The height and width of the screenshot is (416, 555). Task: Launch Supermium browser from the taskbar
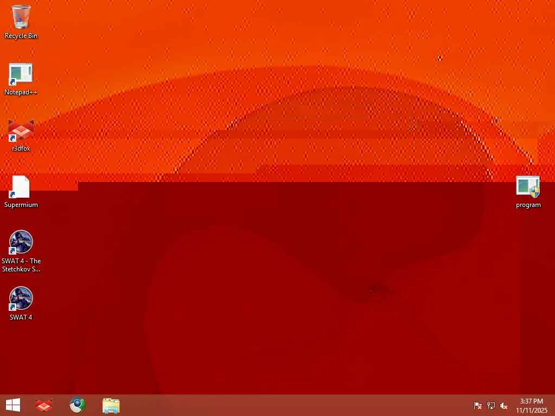coord(78,405)
